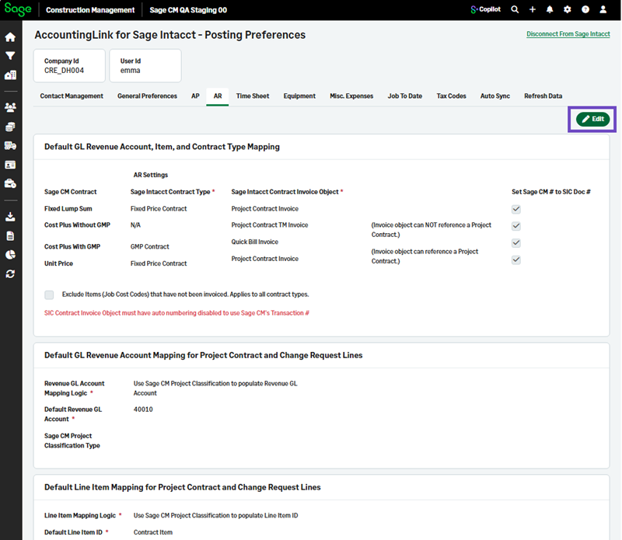Image resolution: width=622 pixels, height=540 pixels.
Task: Click the plus add icon in top bar
Action: [533, 9]
